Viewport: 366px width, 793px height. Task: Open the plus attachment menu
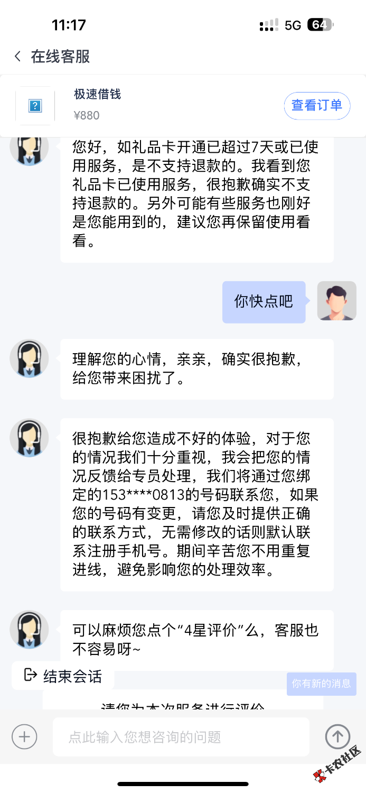24,736
